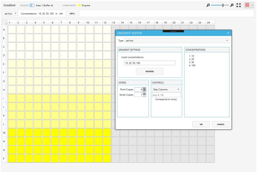Select well P12 in the plate
Screen dimensions: 257x172
pos(107,158)
